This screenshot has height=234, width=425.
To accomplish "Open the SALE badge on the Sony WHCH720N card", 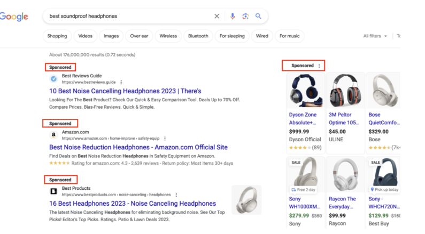I will point(375,163).
